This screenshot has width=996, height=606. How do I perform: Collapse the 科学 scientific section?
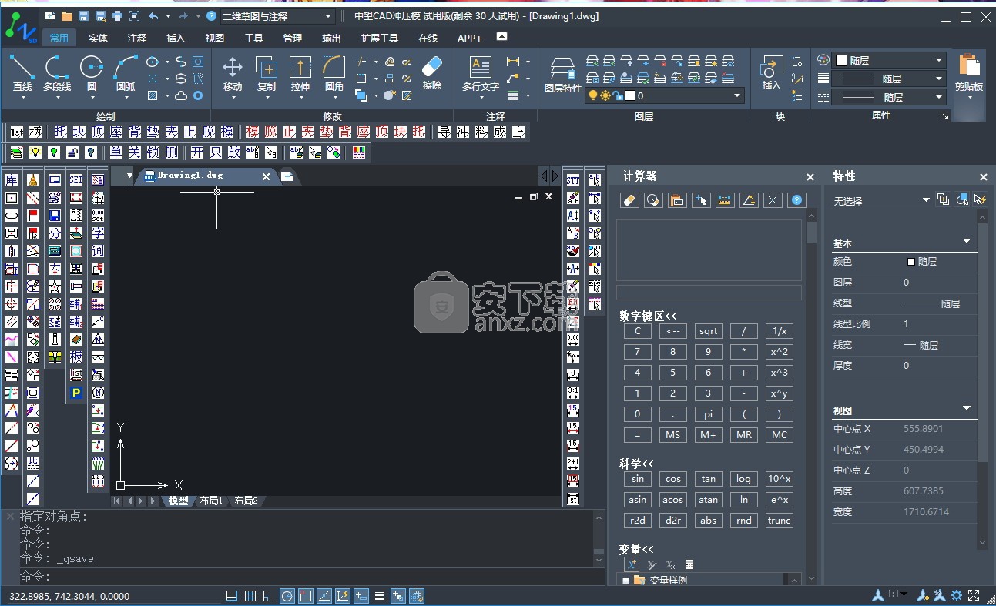click(636, 464)
